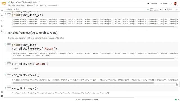Close the bottom status bar
Image resolution: width=180 pixels, height=101 pixels.
179,100
